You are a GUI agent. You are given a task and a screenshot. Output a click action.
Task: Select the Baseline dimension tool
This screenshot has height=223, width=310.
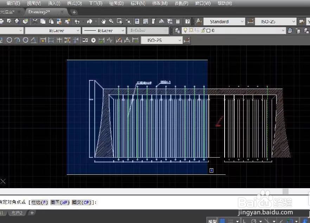[x=51, y=40]
